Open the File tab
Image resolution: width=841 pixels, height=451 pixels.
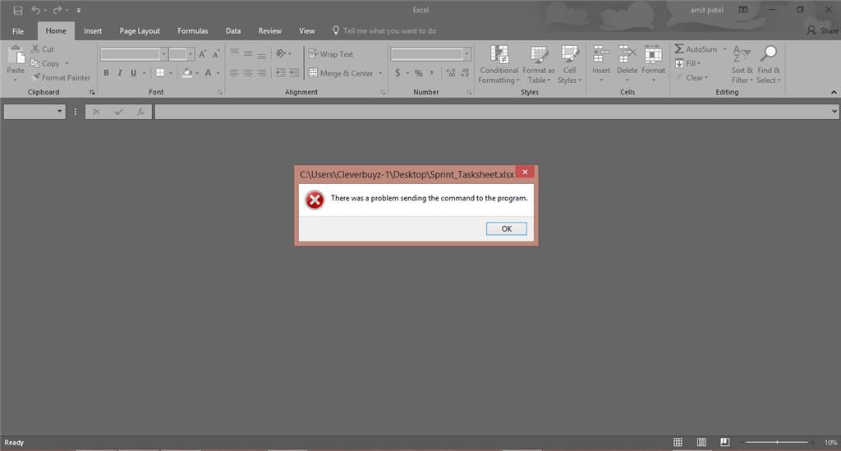pyautogui.click(x=18, y=31)
